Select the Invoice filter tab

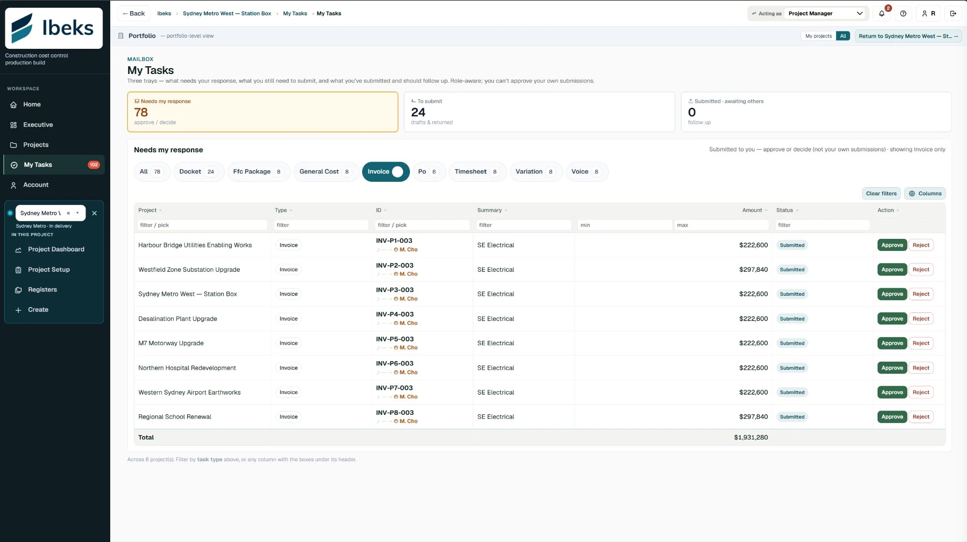click(385, 172)
